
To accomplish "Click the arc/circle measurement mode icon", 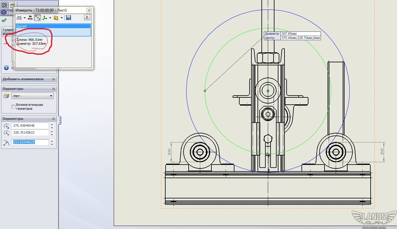I will 19,18.
